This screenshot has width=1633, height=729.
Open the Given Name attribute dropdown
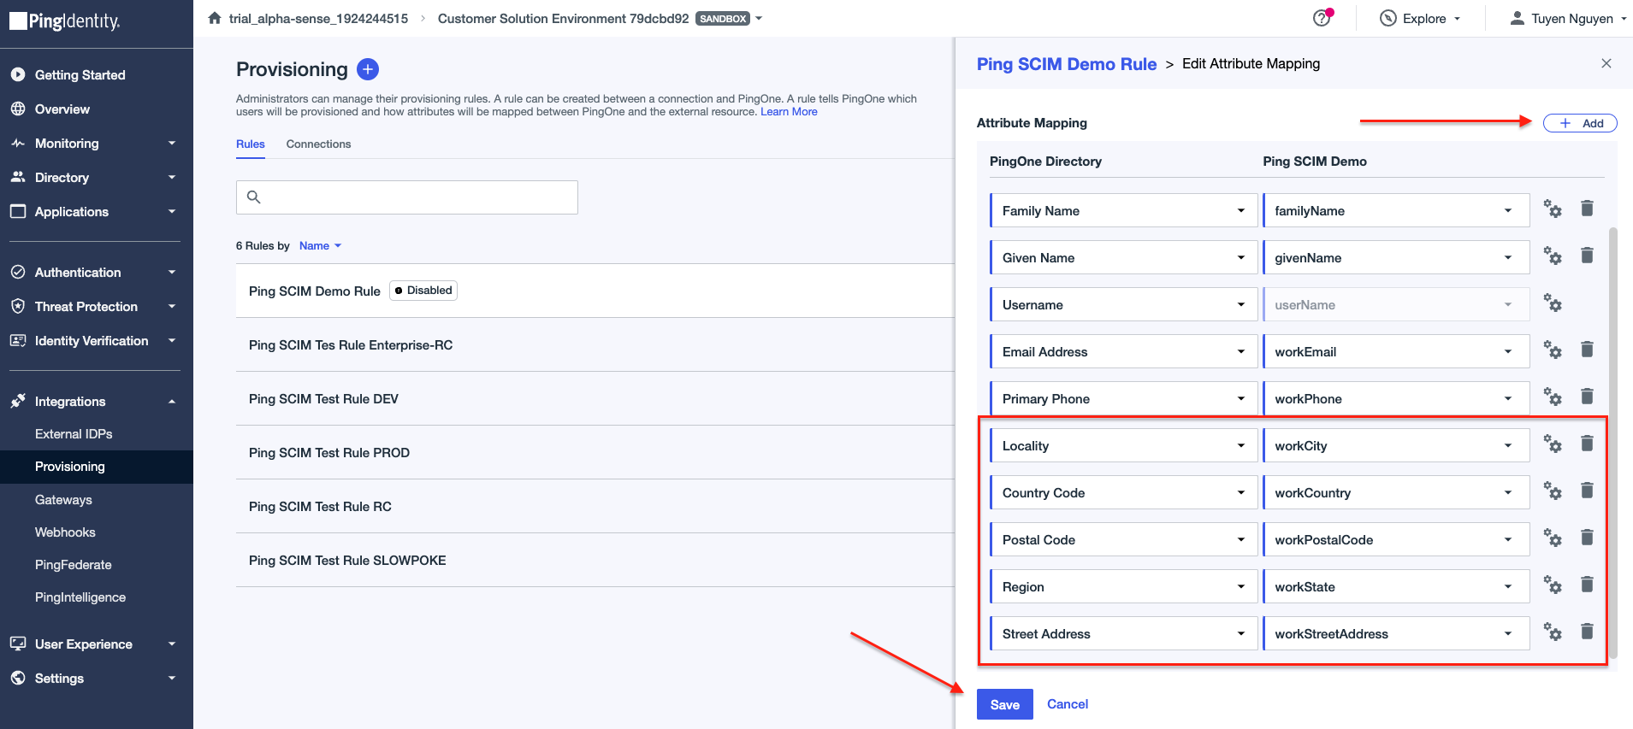(1124, 257)
